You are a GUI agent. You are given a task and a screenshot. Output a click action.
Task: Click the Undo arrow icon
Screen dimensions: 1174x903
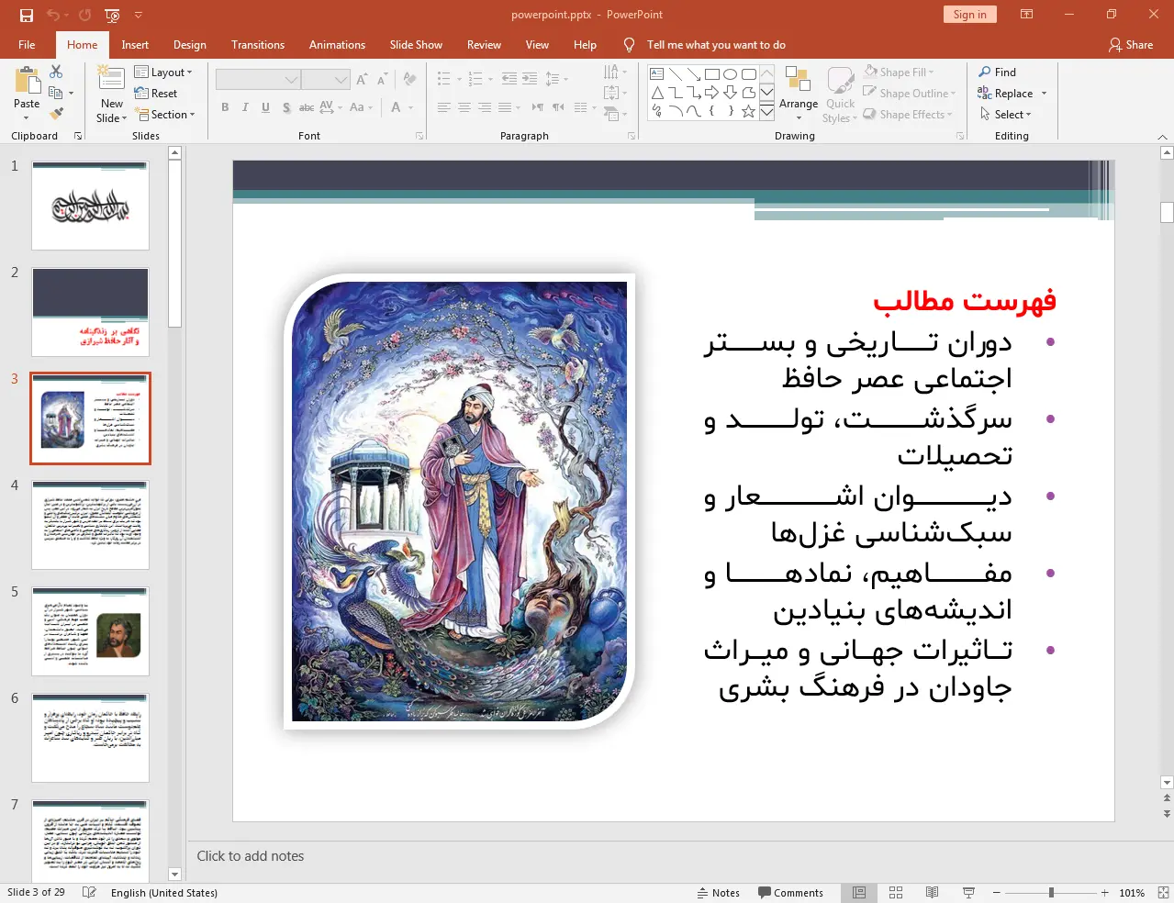52,15
